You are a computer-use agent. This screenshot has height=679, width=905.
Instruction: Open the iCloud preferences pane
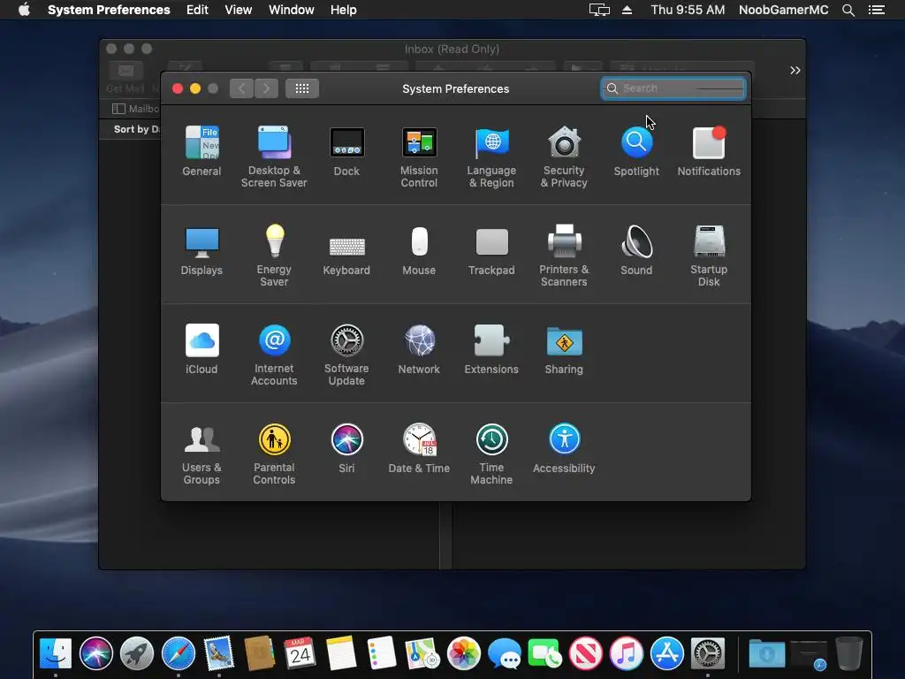(202, 348)
